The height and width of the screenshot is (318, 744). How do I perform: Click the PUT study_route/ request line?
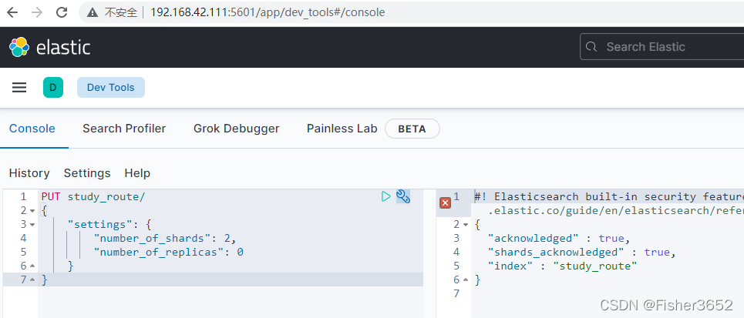click(93, 196)
